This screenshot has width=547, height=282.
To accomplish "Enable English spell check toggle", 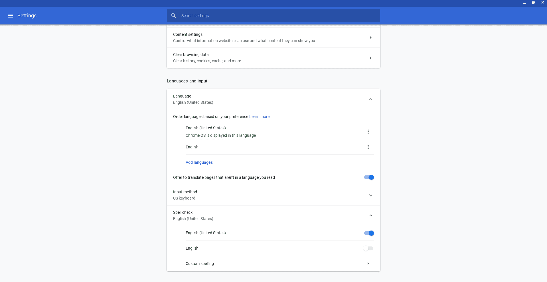I will pos(368,248).
